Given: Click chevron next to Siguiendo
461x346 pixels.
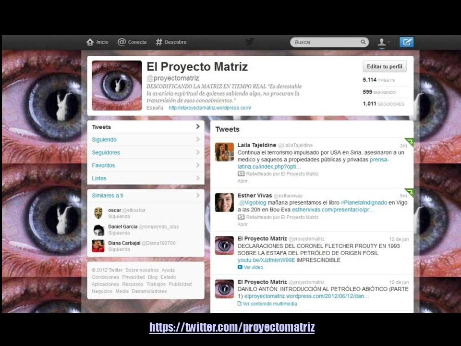Looking at the screenshot, I should [198, 139].
